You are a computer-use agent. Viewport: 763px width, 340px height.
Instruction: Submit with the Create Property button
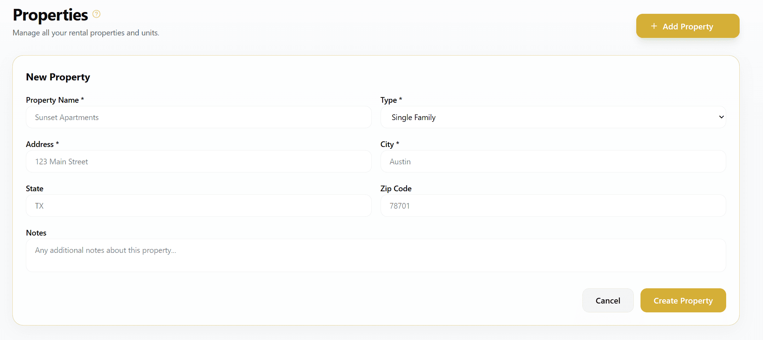click(683, 301)
